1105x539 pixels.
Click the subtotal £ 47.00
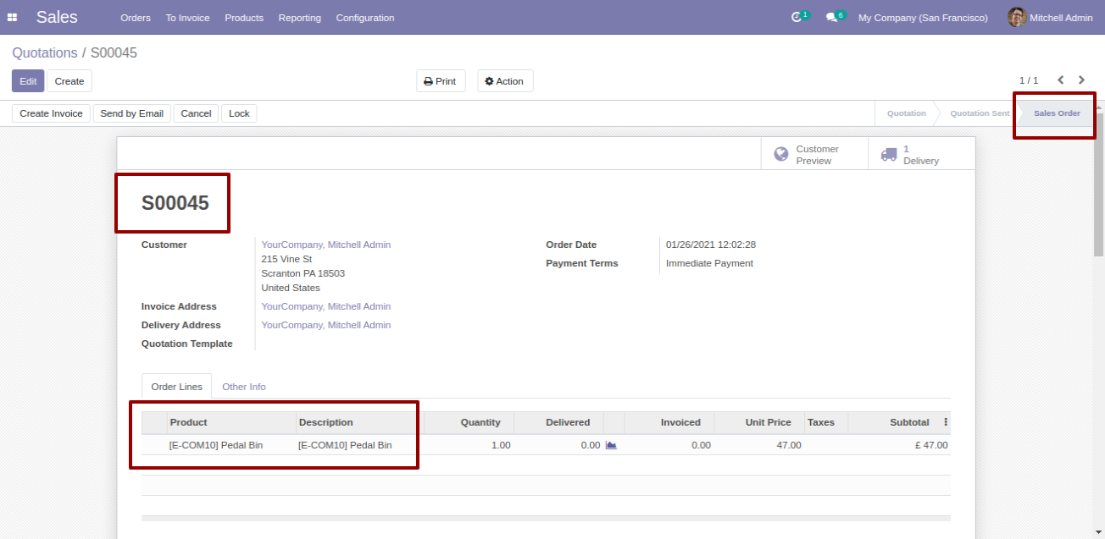tap(931, 445)
